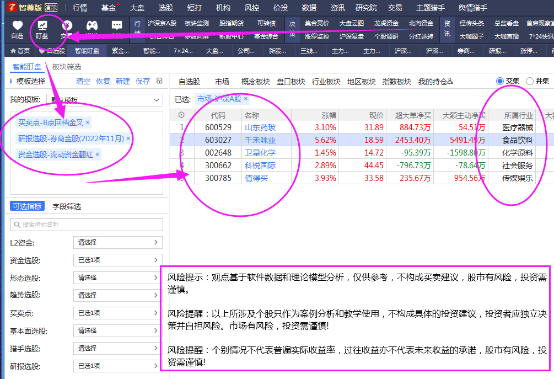This screenshot has width=554, height=379.
Task: Click the 搜索指标名称 search field
Action: pyautogui.click(x=87, y=225)
